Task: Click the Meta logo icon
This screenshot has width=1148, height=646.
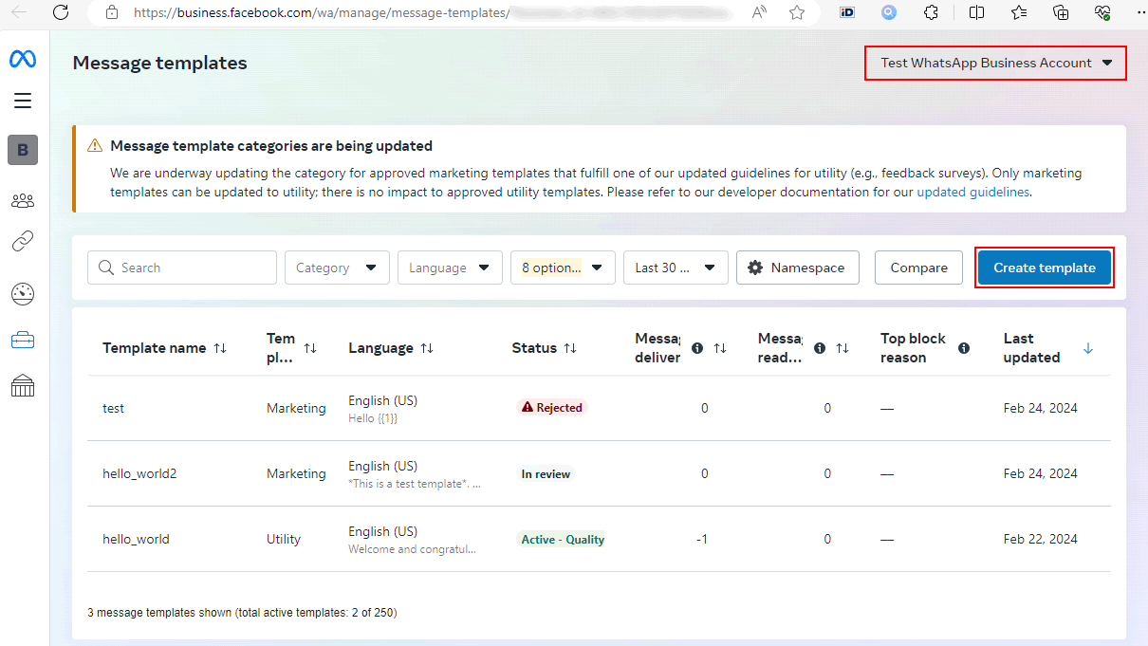Action: click(23, 60)
